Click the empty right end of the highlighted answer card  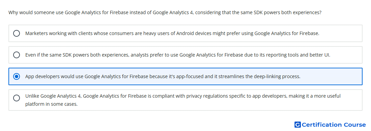click(x=331, y=76)
